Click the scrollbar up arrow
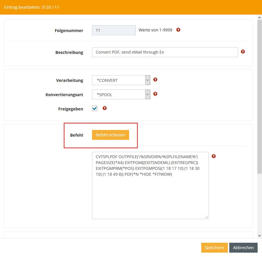This screenshot has width=262, height=257. click(259, 17)
